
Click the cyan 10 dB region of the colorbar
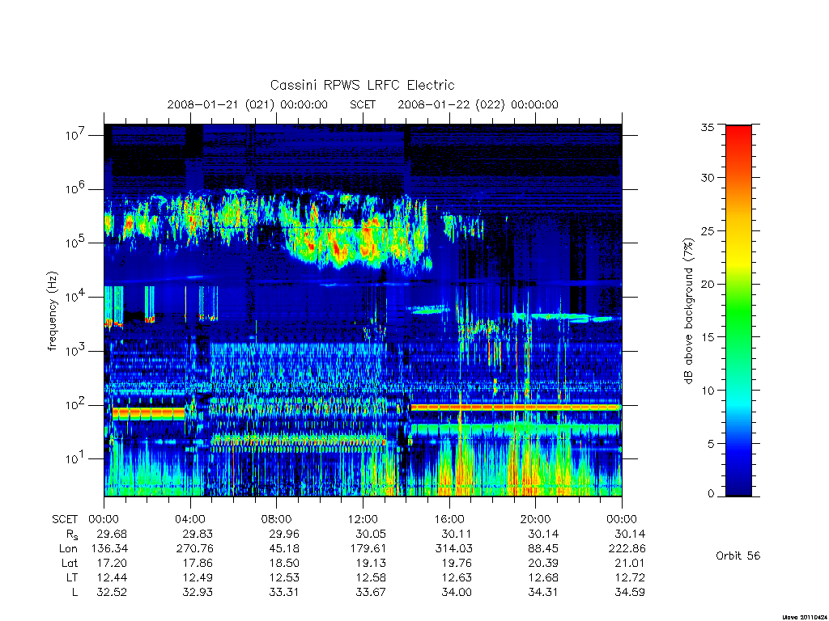[738, 401]
